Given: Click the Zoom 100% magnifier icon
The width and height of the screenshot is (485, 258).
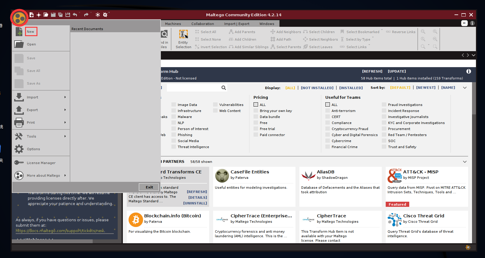Looking at the screenshot, I should [423, 39].
